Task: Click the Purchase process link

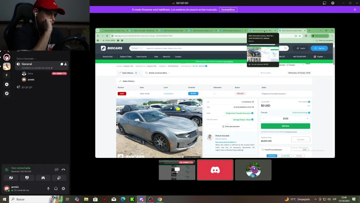Action: click(x=291, y=132)
